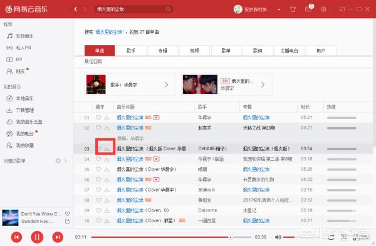Play MV icon on song 01
376x246 pixels.
[x=156, y=118]
